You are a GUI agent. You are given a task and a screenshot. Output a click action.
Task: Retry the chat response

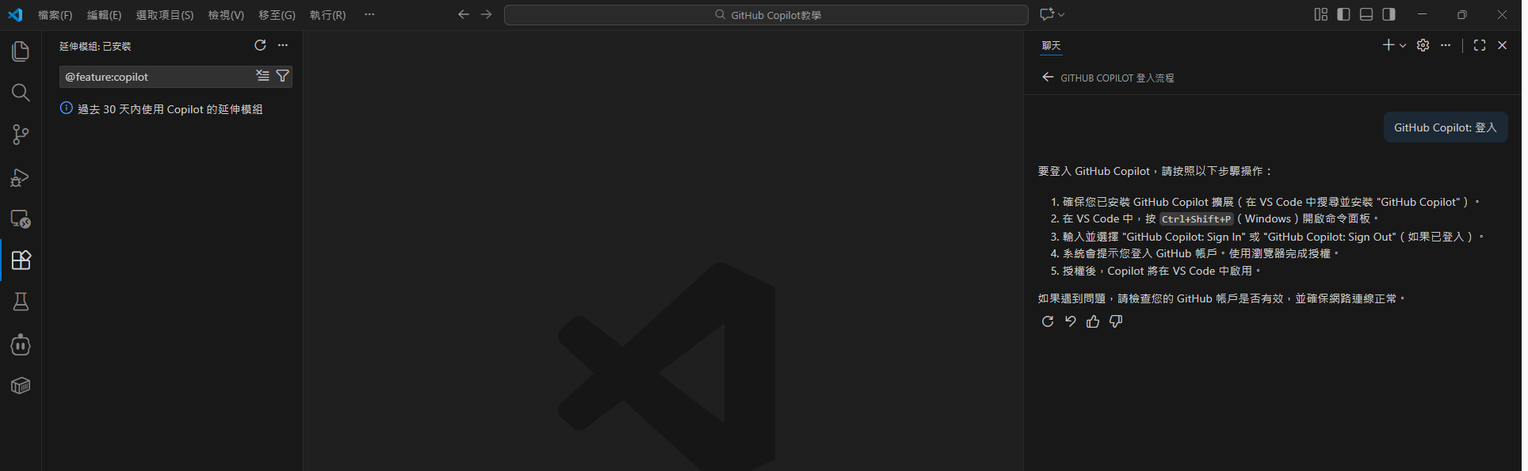coord(1048,321)
